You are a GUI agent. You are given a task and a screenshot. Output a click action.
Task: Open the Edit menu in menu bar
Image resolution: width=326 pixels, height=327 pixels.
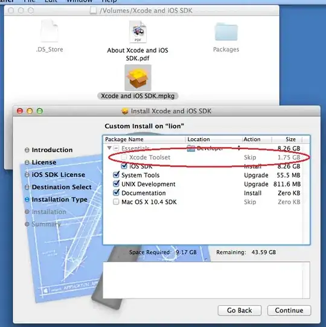(51, 1)
